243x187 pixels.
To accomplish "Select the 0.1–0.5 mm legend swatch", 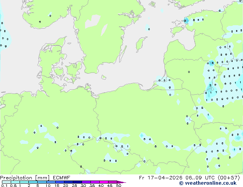I will [7, 182].
